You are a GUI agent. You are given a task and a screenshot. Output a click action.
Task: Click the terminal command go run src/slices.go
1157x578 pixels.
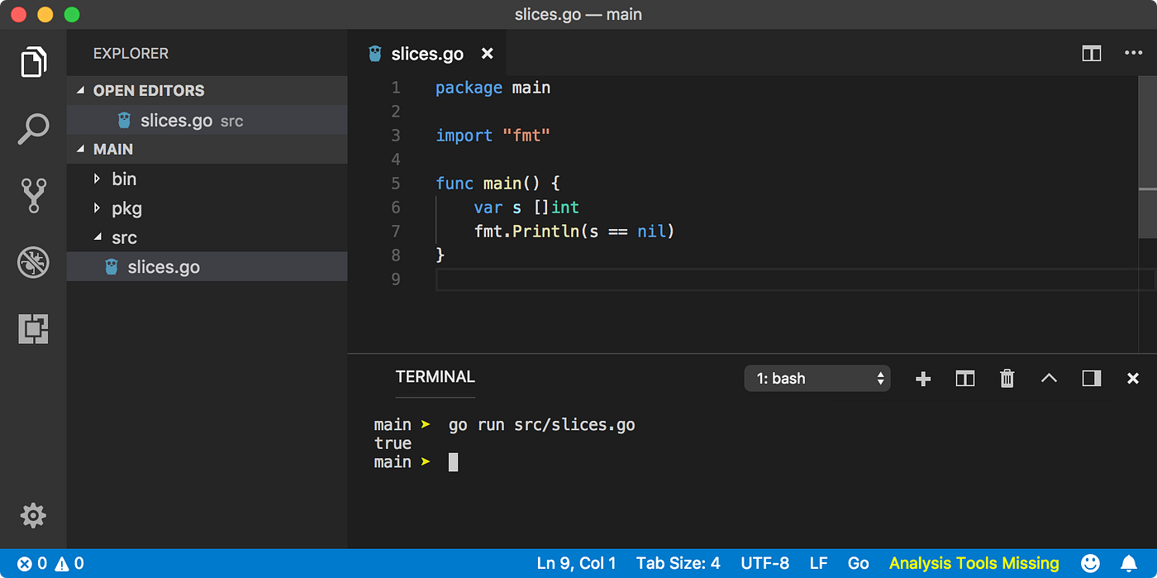[x=542, y=425]
